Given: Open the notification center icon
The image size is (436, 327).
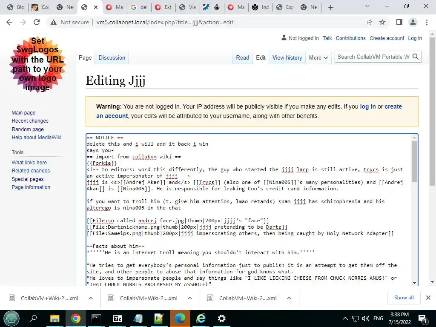Looking at the screenshot, I should tap(422, 318).
